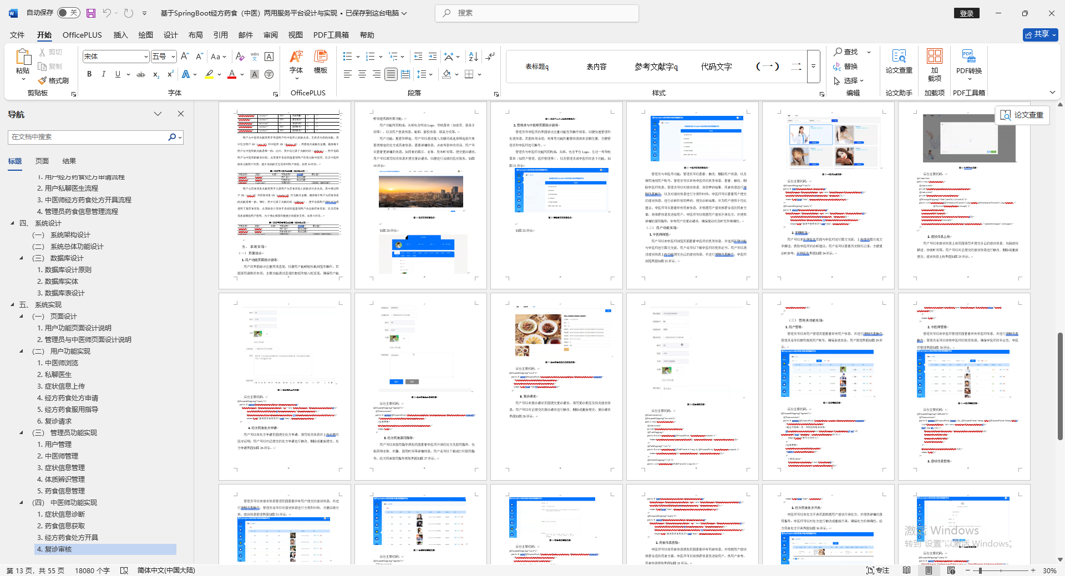The width and height of the screenshot is (1065, 576).
Task: Toggle underline formatting
Action: (x=118, y=74)
